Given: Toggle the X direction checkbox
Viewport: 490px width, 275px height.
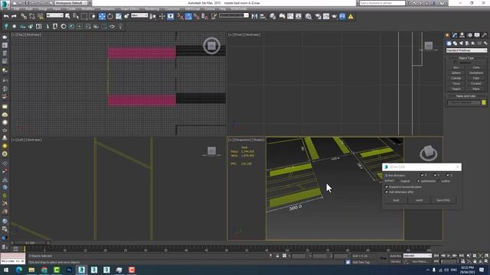Looking at the screenshot, I should pos(422,175).
